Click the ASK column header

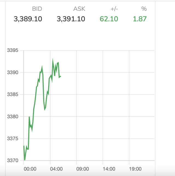[x=79, y=9]
